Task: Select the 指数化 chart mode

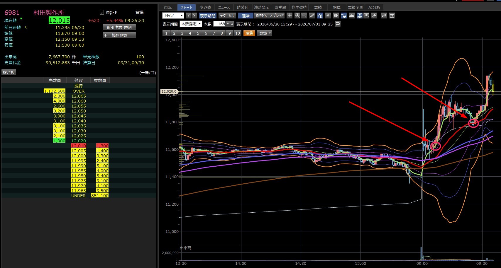Action: 261,16
